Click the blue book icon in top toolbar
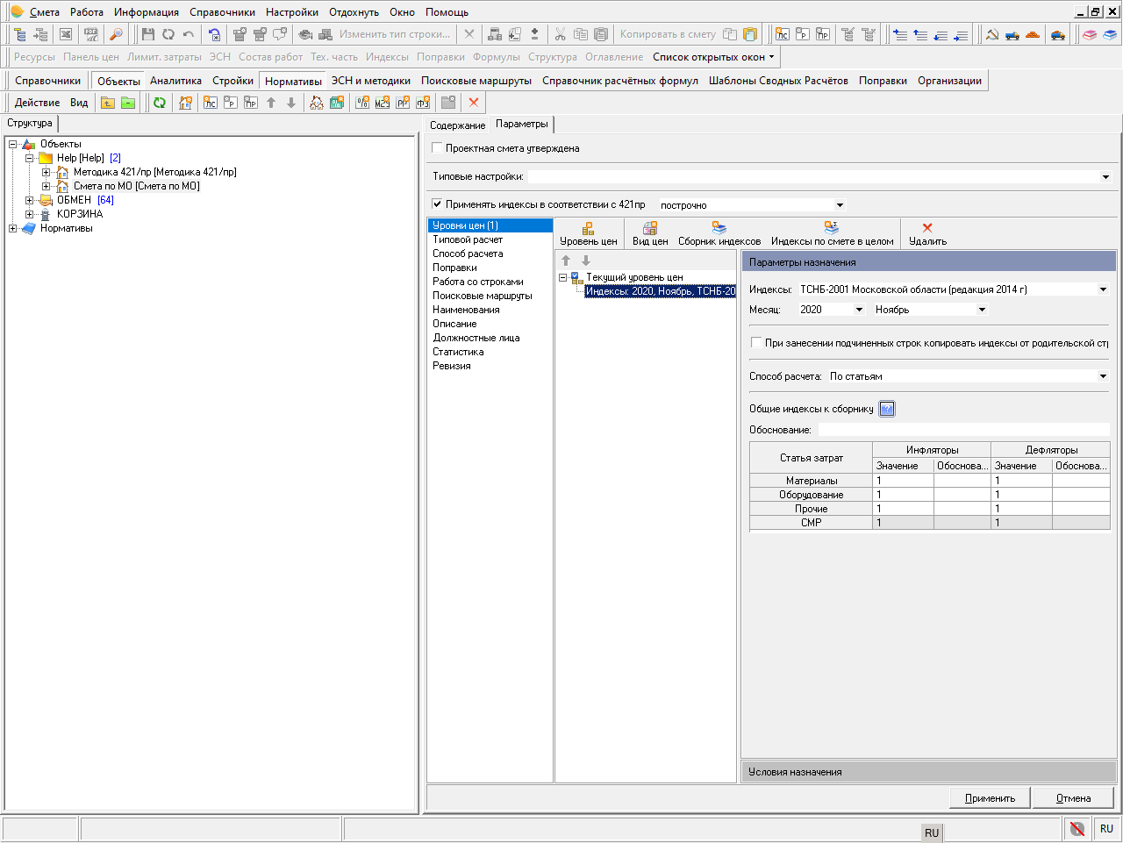The width and height of the screenshot is (1123, 843). click(1110, 34)
